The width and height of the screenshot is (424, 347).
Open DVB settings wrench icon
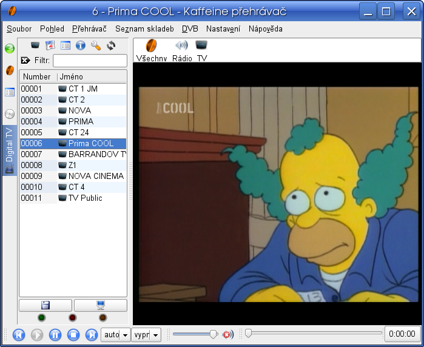pyautogui.click(x=95, y=45)
